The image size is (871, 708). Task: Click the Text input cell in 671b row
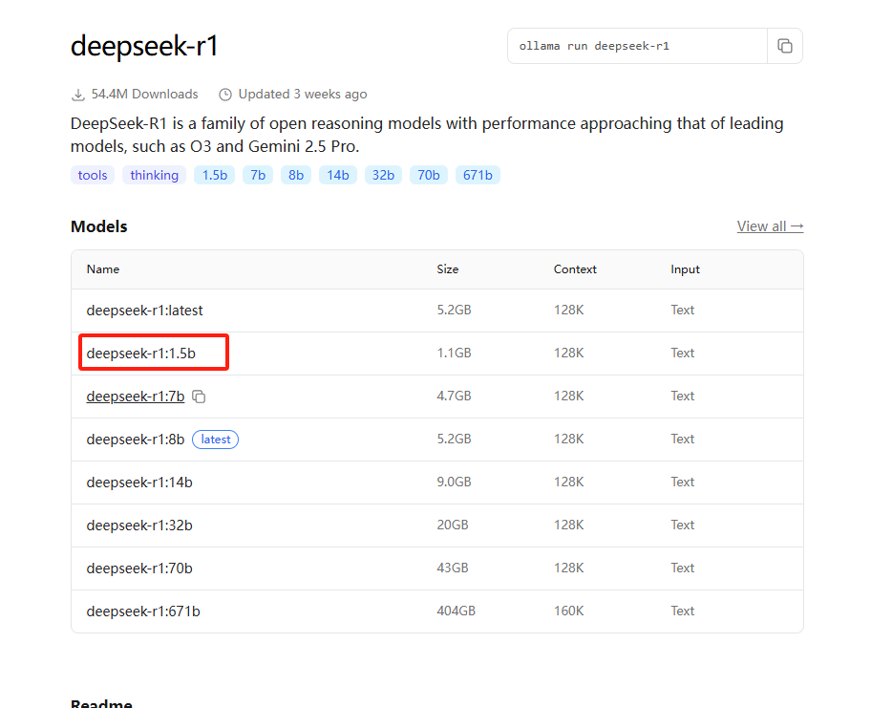pyautogui.click(x=682, y=611)
